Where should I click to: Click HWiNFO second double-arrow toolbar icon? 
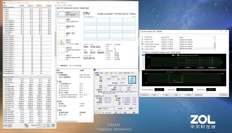(x=10, y=126)
